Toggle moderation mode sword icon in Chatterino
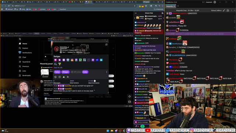 coord(224,10)
